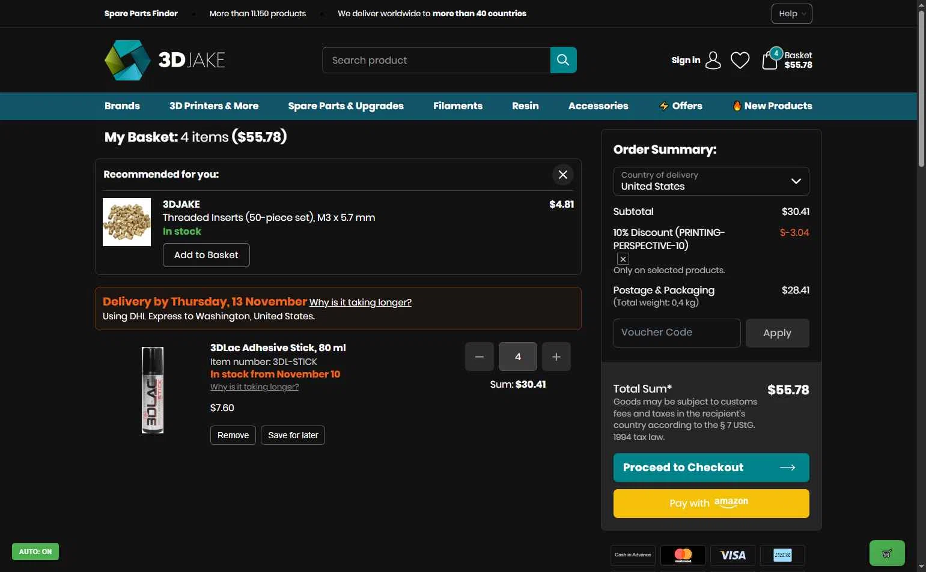Image resolution: width=926 pixels, height=572 pixels.
Task: Open the 3D Printers & More menu
Action: click(x=214, y=106)
